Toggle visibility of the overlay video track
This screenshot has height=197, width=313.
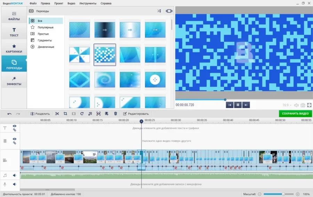coord(15,139)
